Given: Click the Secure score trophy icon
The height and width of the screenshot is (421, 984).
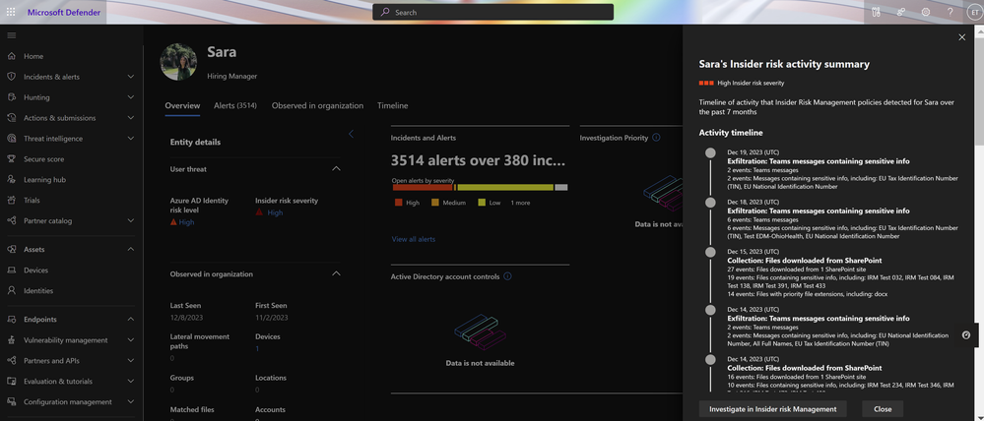Looking at the screenshot, I should tap(11, 159).
